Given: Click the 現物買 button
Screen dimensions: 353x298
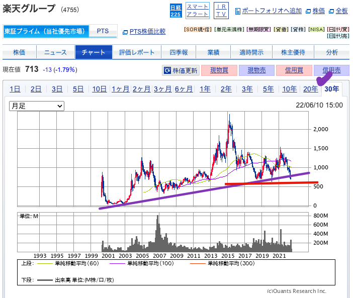Looking at the screenshot, I should pyautogui.click(x=219, y=70).
